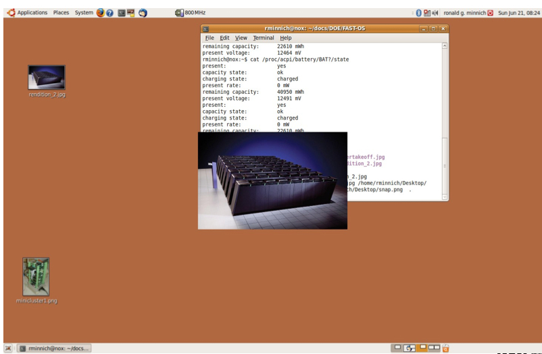Click the '12491 mV' voltage value

[289, 99]
